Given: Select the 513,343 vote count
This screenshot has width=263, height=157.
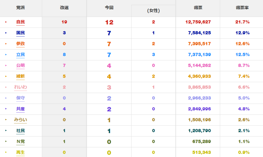Looking at the screenshot, I should click(x=201, y=152).
